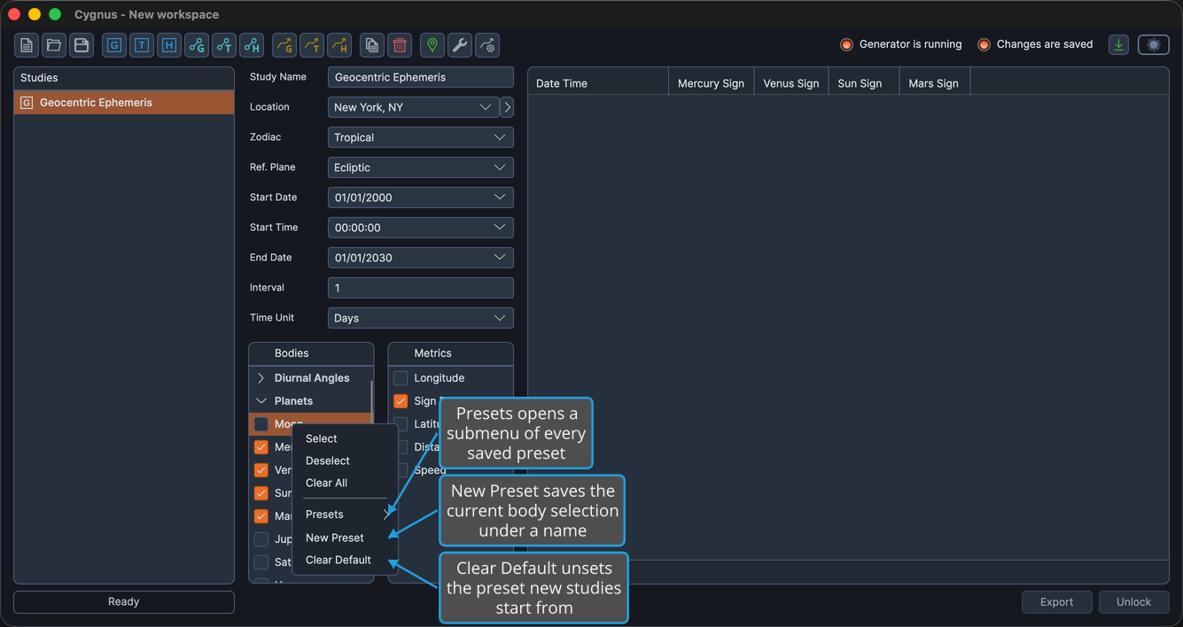This screenshot has width=1183, height=627.
Task: Add geocentric study with blue G icon
Action: (x=114, y=45)
